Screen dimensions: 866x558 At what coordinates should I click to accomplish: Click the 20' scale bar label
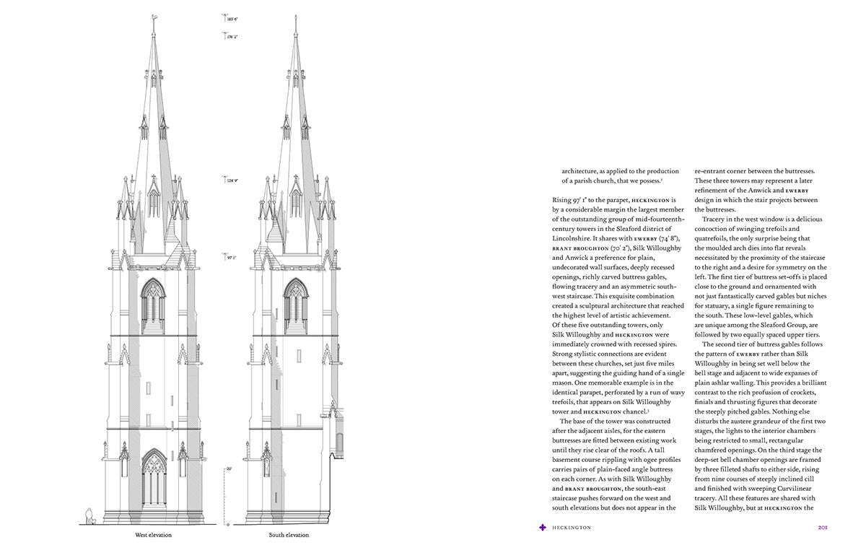(228, 468)
